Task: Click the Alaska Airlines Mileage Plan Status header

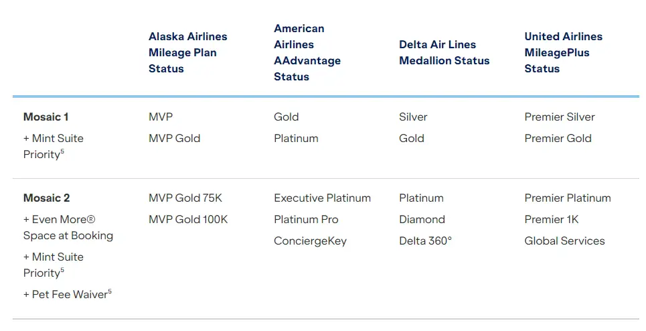Action: click(x=187, y=52)
